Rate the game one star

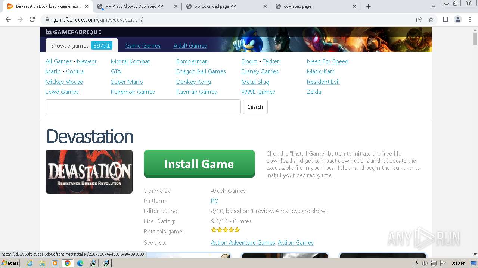tap(214, 230)
